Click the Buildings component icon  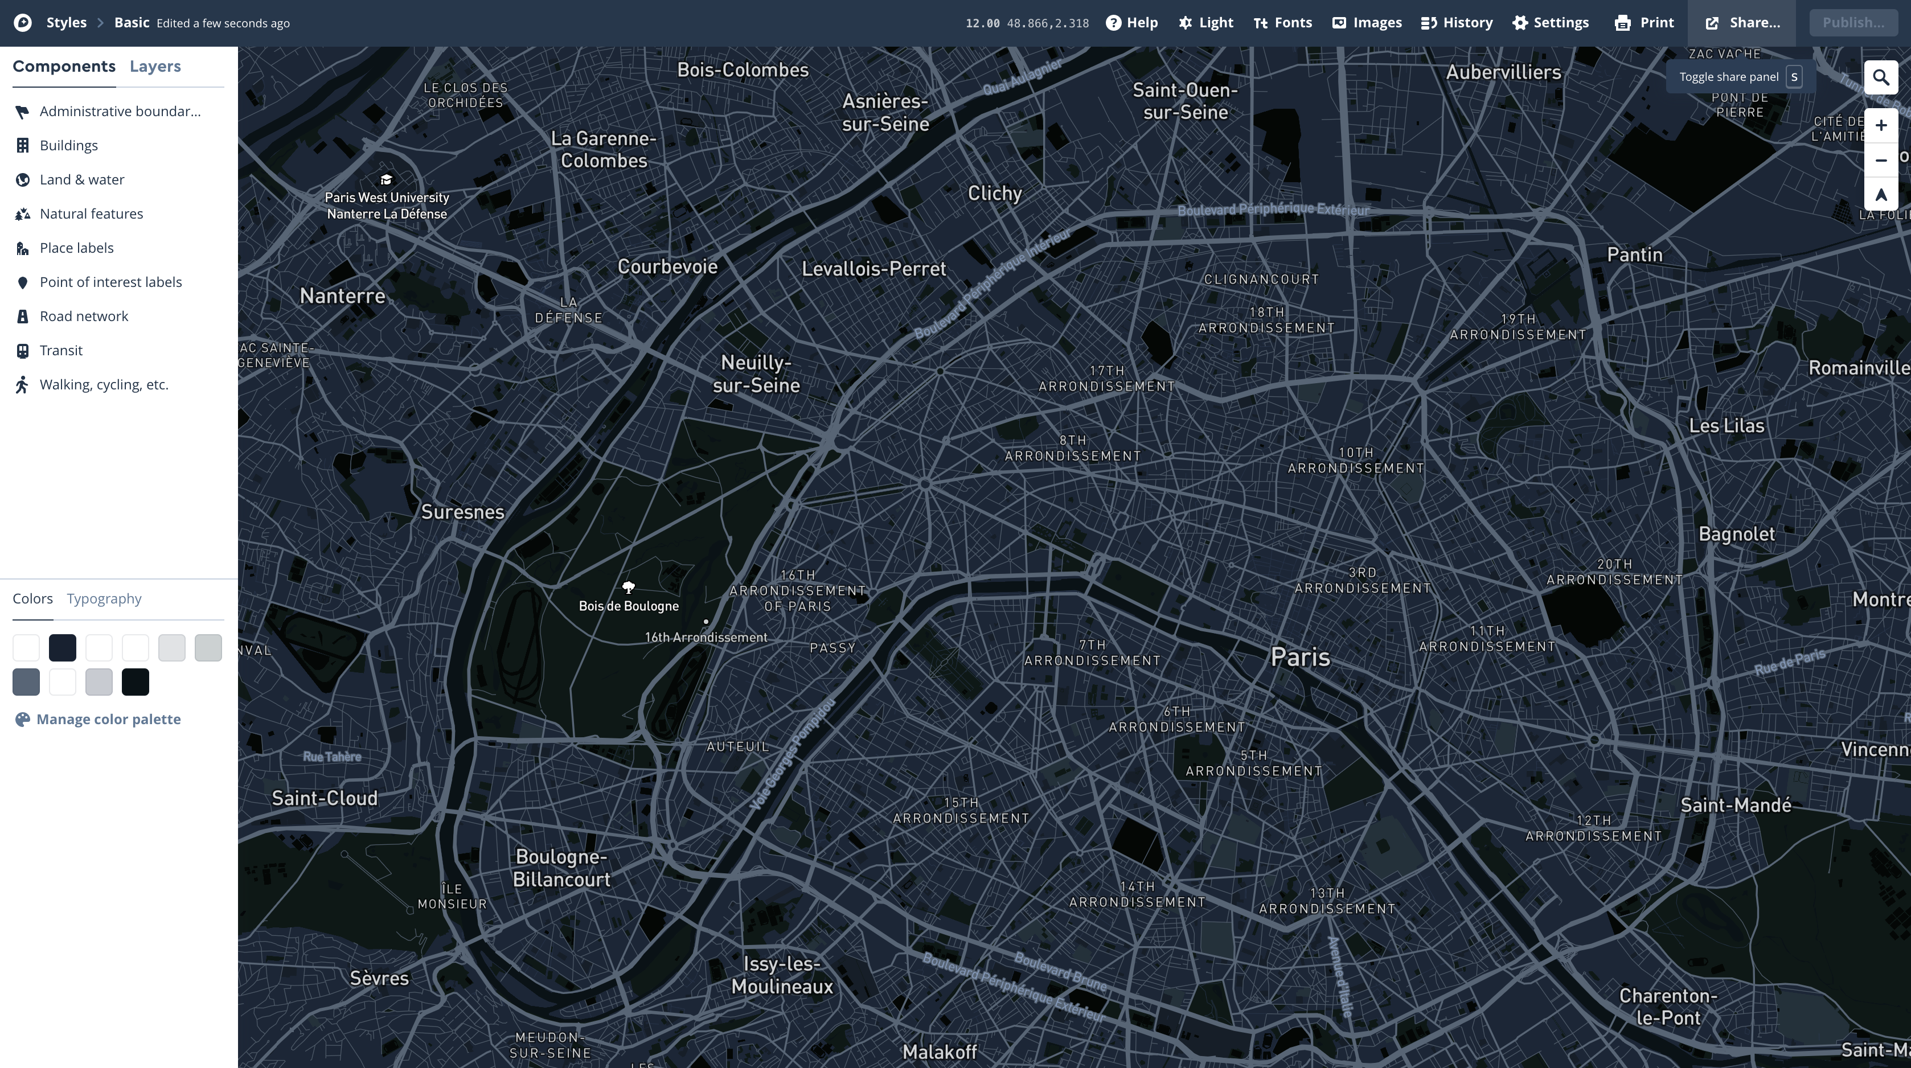pyautogui.click(x=23, y=145)
